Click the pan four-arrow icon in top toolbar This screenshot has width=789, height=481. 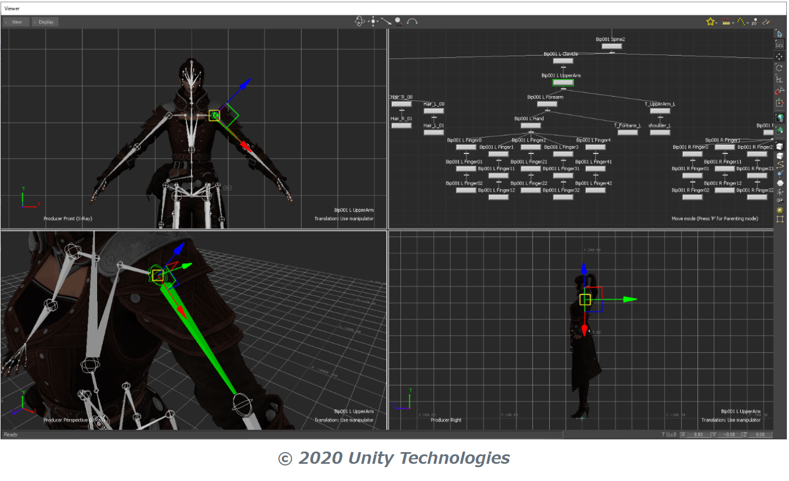373,22
